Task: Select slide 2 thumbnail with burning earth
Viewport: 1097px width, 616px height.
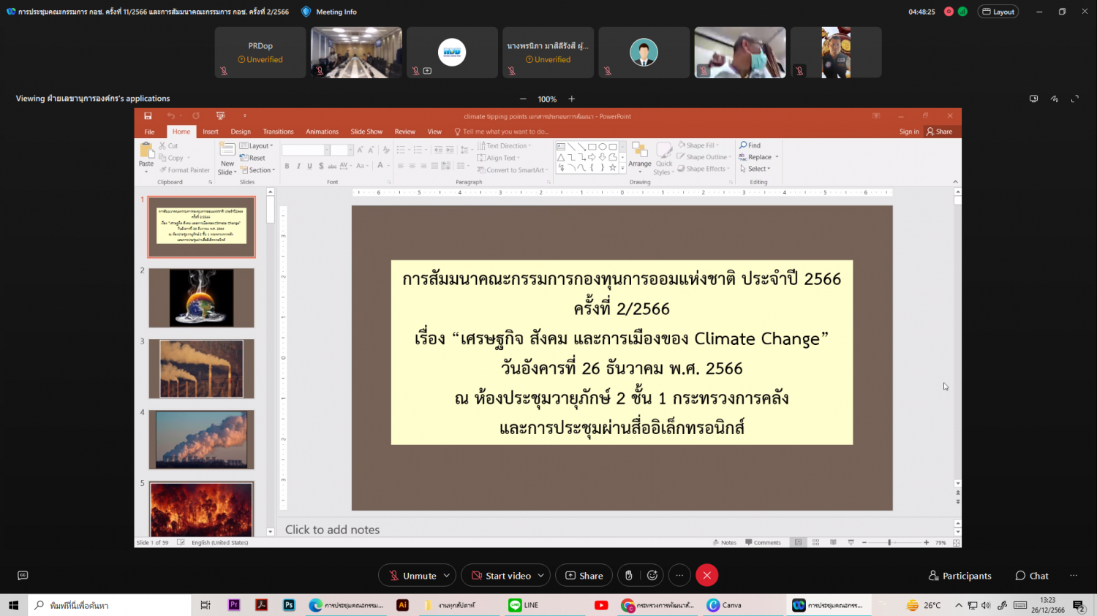Action: pos(202,297)
